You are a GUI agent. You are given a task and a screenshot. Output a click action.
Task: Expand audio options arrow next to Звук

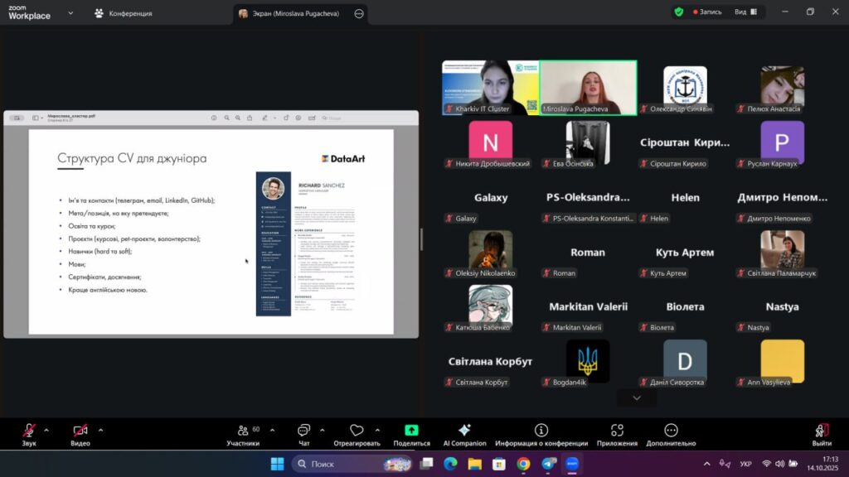pos(46,430)
